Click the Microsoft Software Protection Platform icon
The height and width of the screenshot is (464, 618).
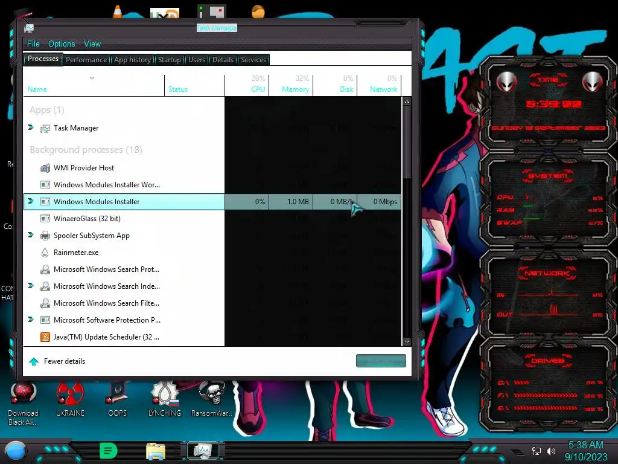click(x=45, y=320)
